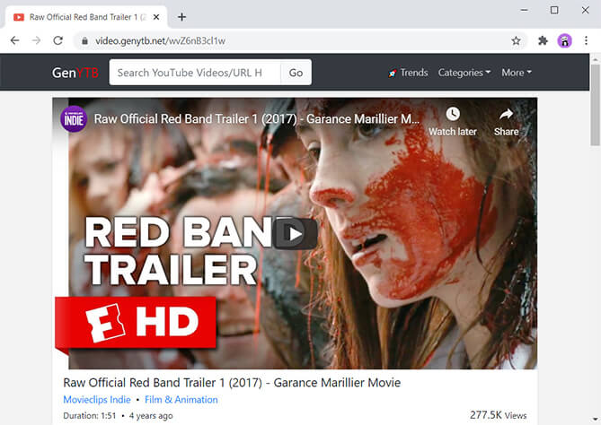Open Chrome three-dot menu
The width and height of the screenshot is (601, 425).
click(586, 40)
